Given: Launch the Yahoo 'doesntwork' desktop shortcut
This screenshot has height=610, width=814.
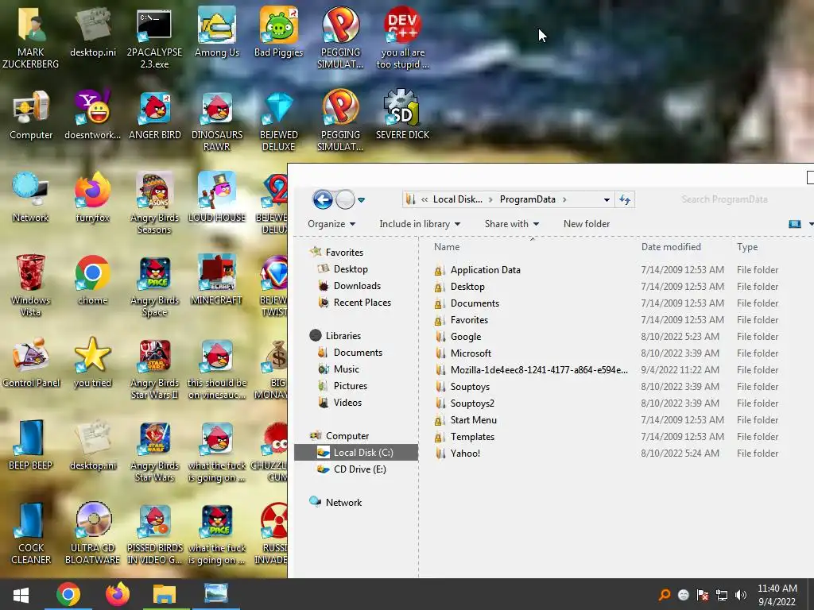Looking at the screenshot, I should pos(92,115).
